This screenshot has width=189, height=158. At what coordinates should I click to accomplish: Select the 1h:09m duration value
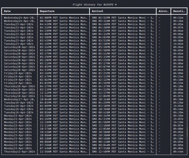coord(178,89)
